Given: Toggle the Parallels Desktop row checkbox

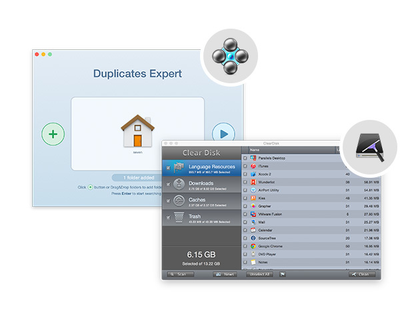Looking at the screenshot, I should click(245, 158).
